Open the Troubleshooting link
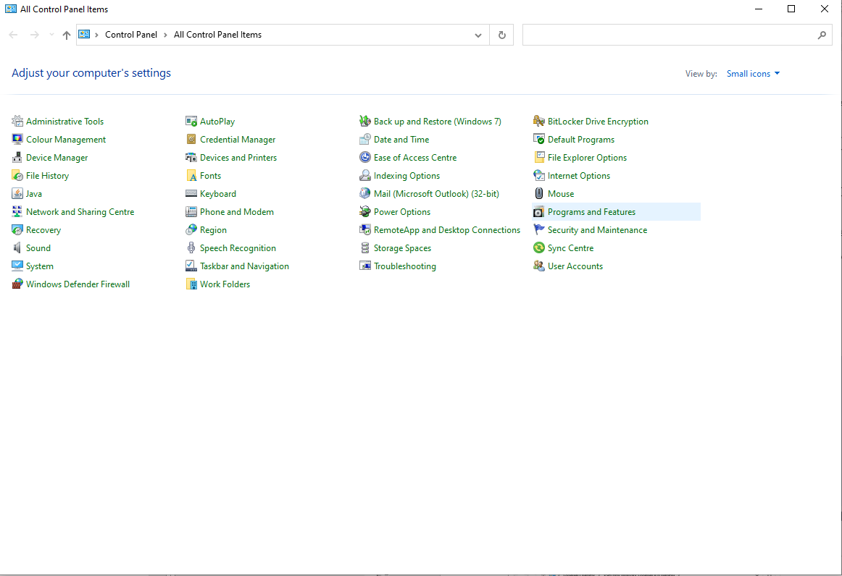Screen dimensions: 842x576 405,266
